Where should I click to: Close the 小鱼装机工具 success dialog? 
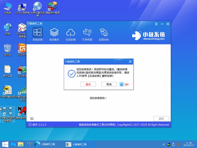coord(131,61)
